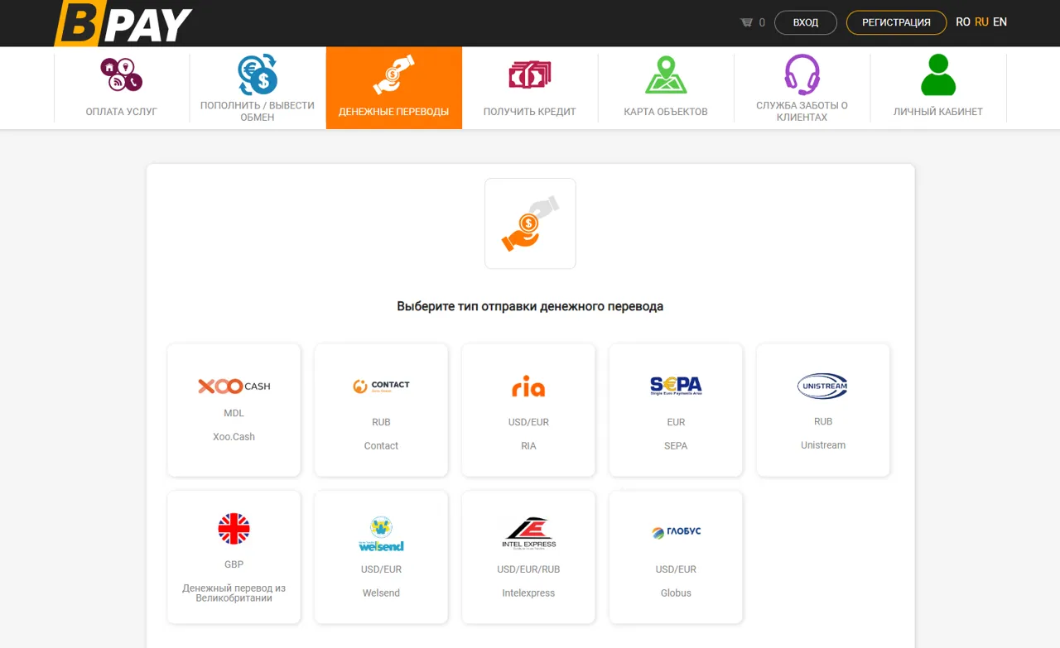Image resolution: width=1060 pixels, height=648 pixels.
Task: Select the Intelexpress label text
Action: pos(528,593)
